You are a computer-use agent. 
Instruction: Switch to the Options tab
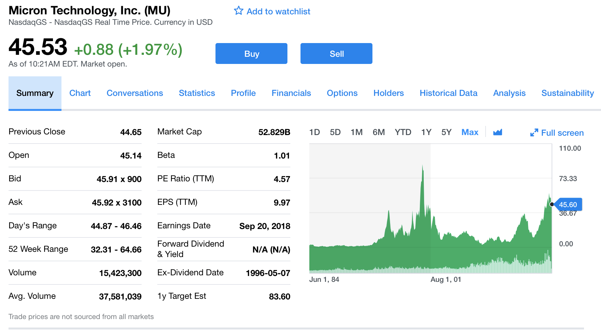click(x=342, y=93)
